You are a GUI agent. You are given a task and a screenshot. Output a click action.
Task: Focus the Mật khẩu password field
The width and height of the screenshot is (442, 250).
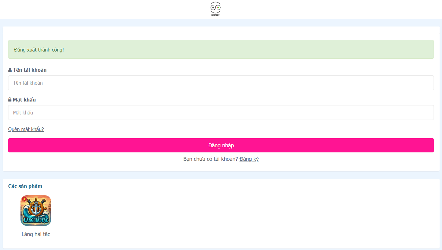pyautogui.click(x=221, y=113)
